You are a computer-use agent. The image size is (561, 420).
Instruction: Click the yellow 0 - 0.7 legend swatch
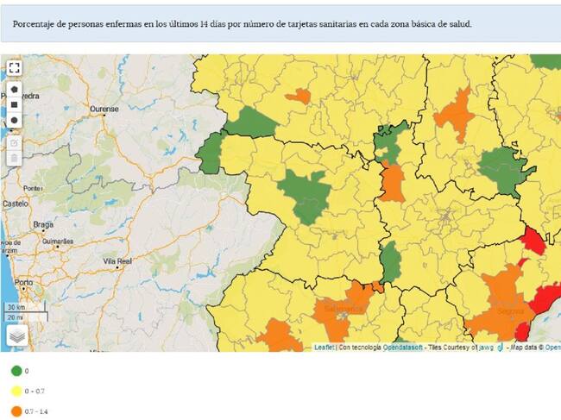pos(16,392)
